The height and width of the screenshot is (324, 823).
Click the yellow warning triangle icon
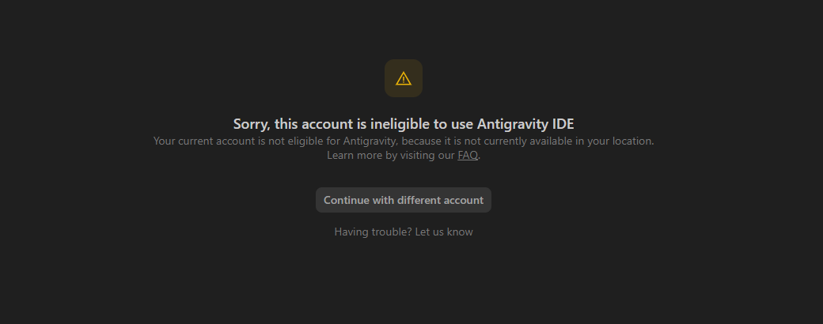pyautogui.click(x=403, y=79)
